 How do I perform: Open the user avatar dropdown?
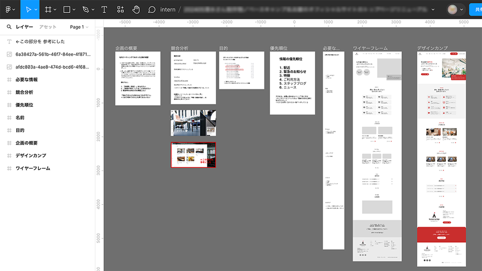tap(455, 9)
